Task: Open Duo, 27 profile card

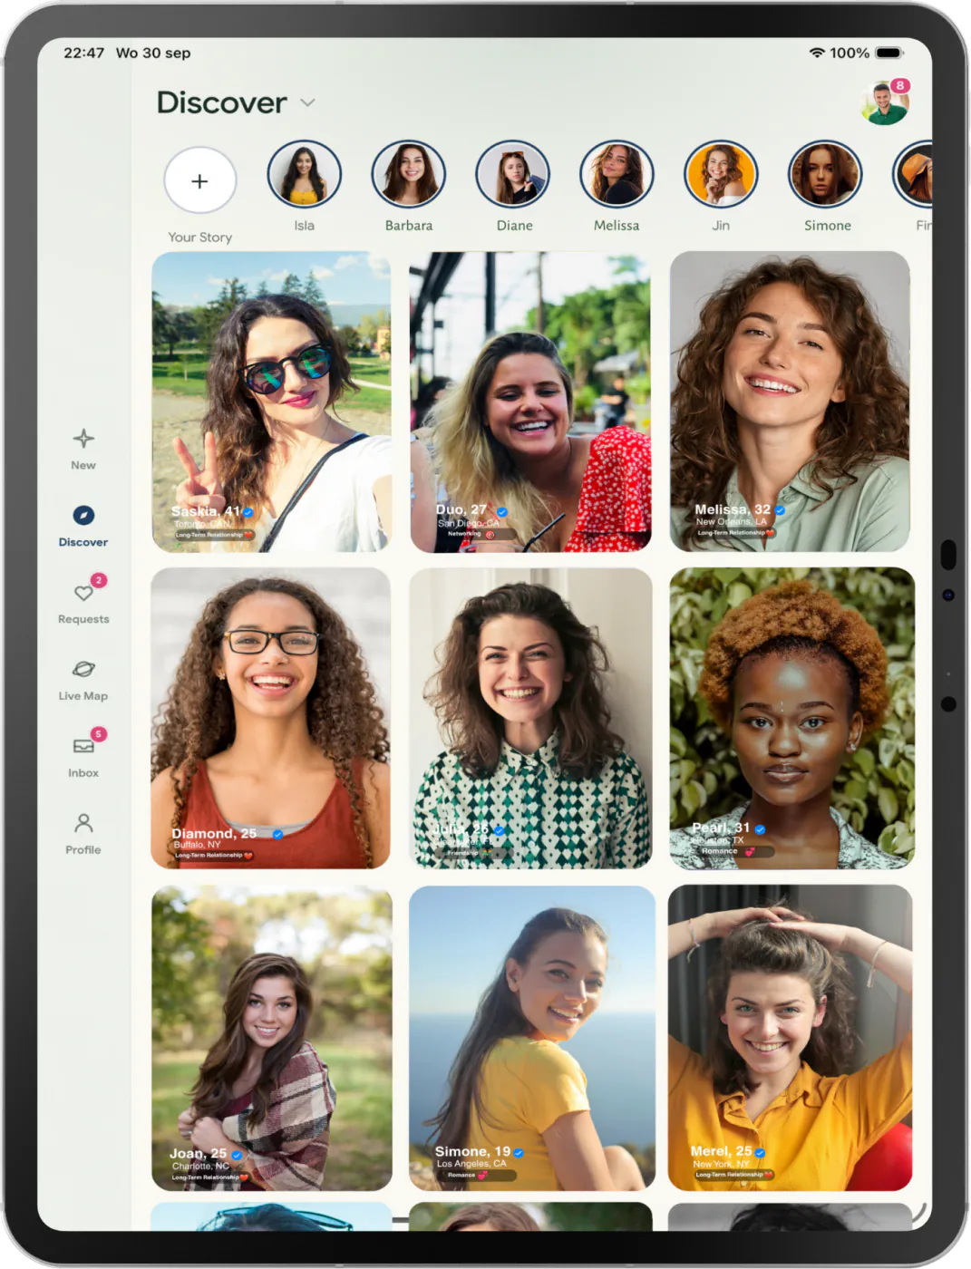Action: pyautogui.click(x=530, y=402)
